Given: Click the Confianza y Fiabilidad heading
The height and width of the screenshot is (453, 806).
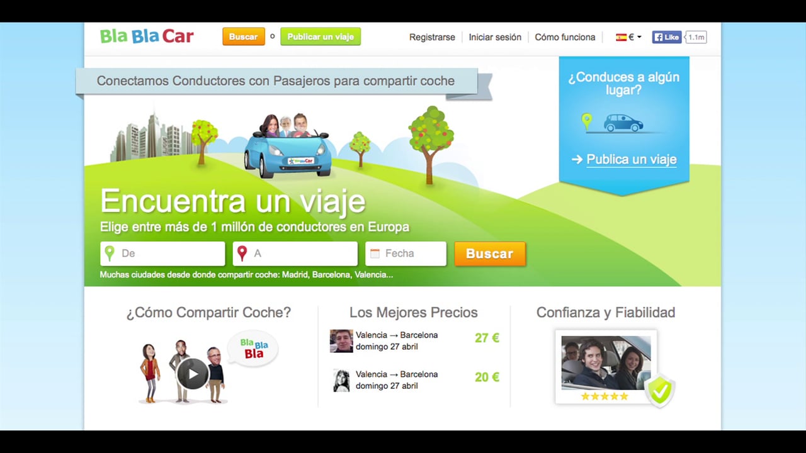Looking at the screenshot, I should tap(606, 313).
